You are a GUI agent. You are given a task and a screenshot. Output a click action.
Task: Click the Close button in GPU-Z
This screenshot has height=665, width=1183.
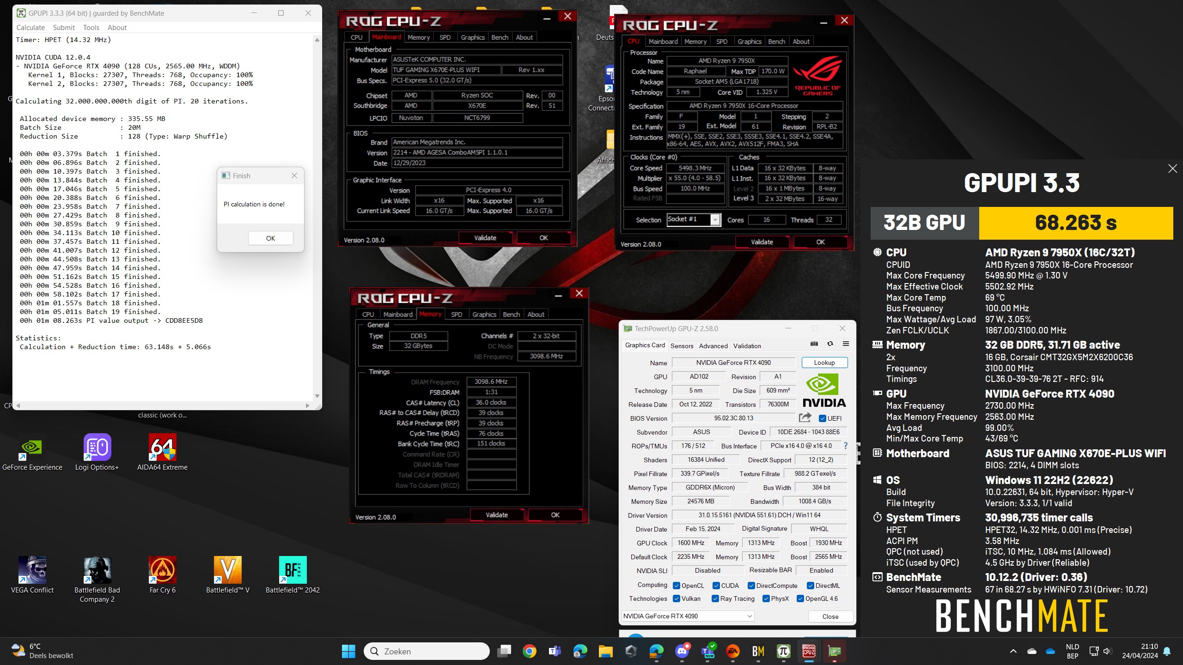click(830, 617)
